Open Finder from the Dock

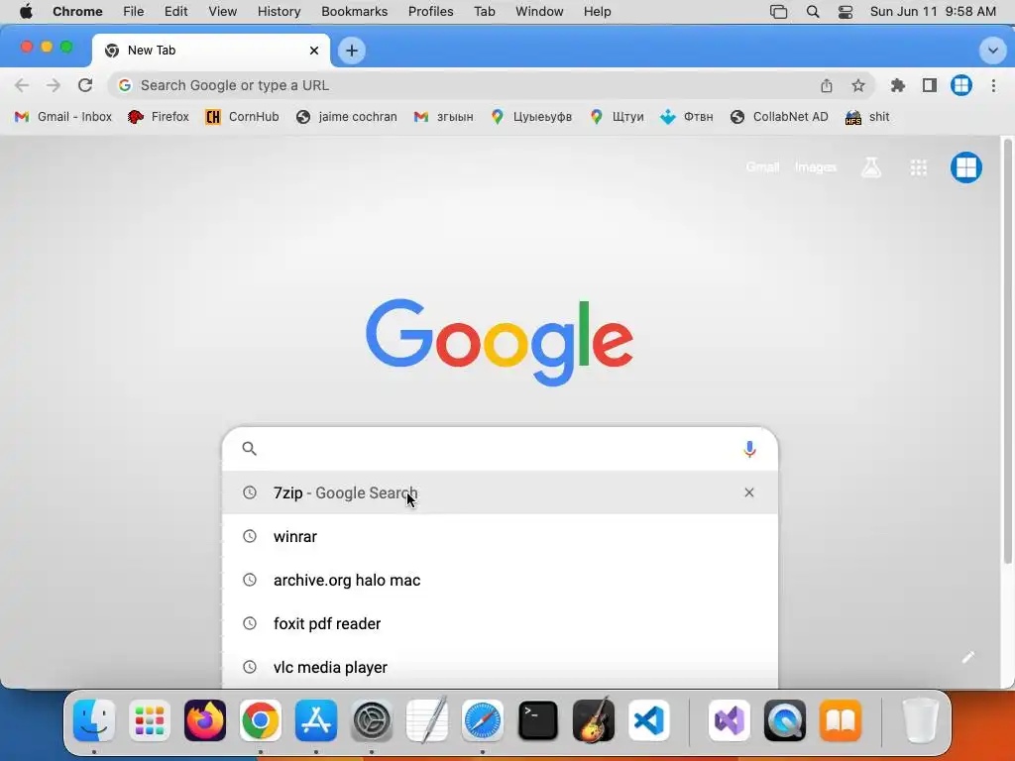[x=94, y=720]
